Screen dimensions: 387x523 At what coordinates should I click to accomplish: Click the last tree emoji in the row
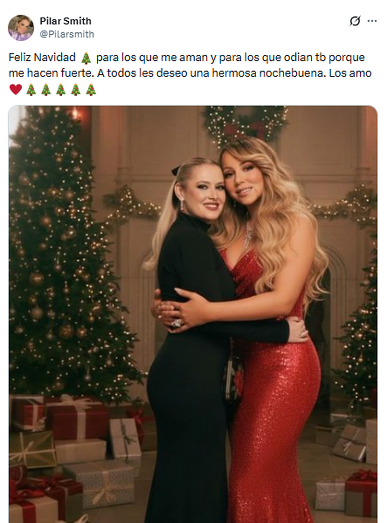(x=91, y=90)
